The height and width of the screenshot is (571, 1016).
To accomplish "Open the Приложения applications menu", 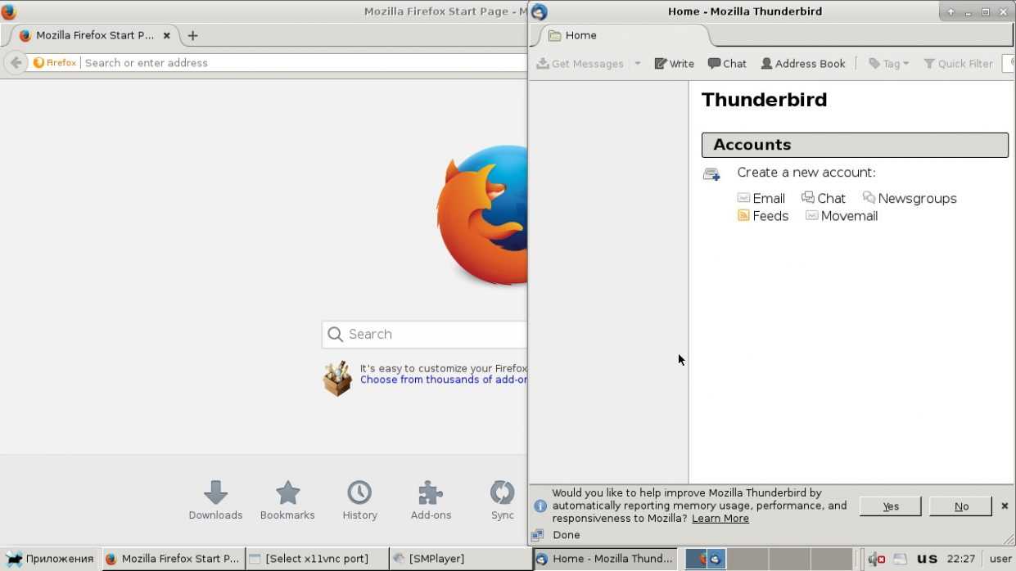I will pos(49,559).
